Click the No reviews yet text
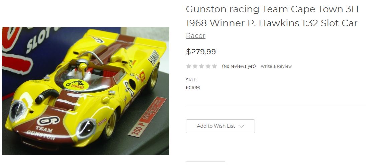Viewport: 366px width, 165px height. click(x=239, y=66)
